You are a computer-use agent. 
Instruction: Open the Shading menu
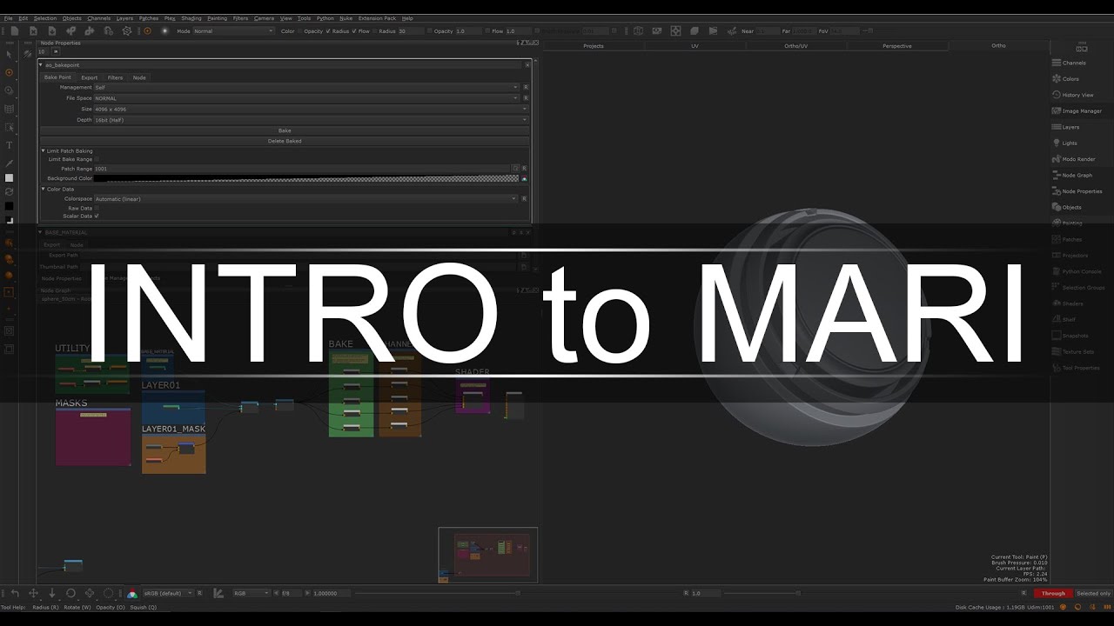[x=191, y=18]
